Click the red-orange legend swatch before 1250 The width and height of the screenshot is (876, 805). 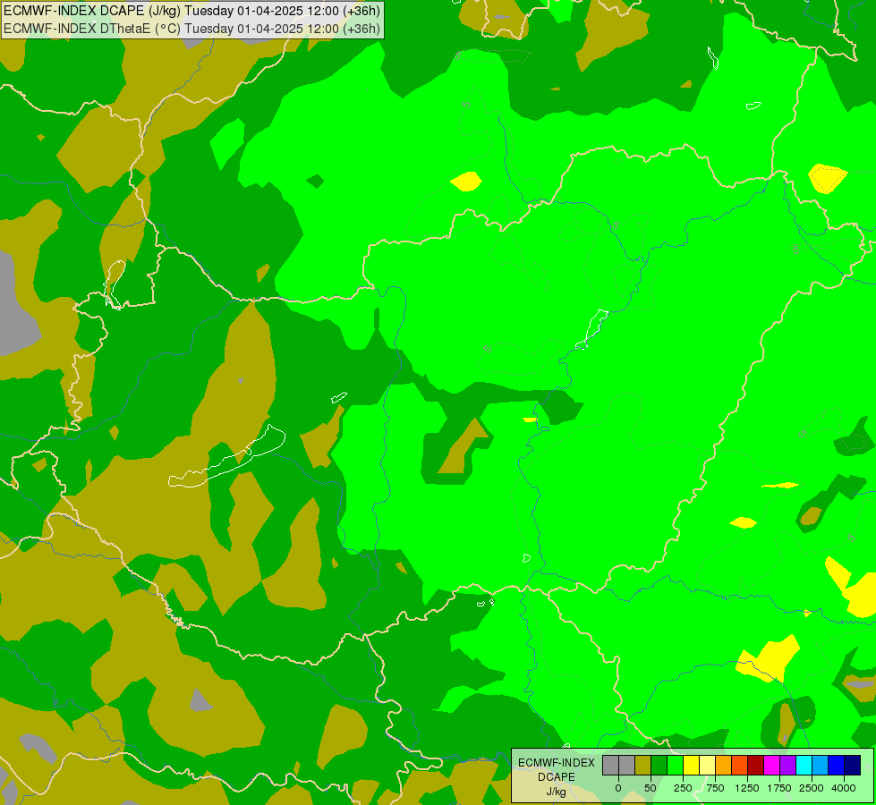[x=740, y=766]
